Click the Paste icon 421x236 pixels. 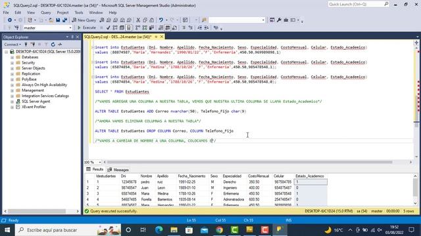point(152,20)
